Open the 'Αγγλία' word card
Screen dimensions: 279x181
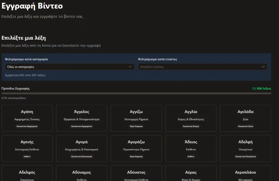191,118
